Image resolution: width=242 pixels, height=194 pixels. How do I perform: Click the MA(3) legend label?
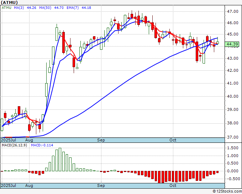tap(19, 8)
